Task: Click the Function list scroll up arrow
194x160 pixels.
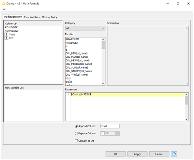Action: [x=103, y=39]
